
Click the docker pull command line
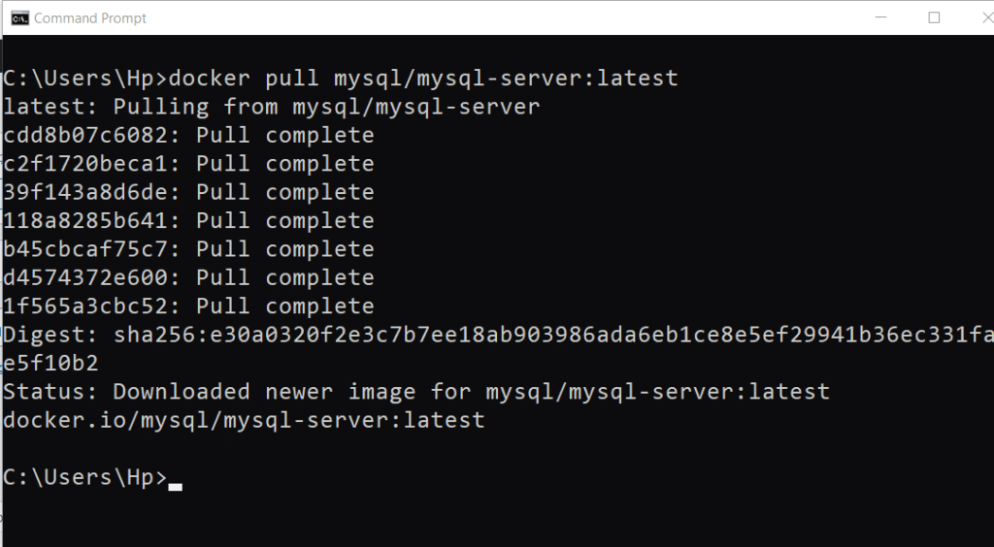[341, 79]
